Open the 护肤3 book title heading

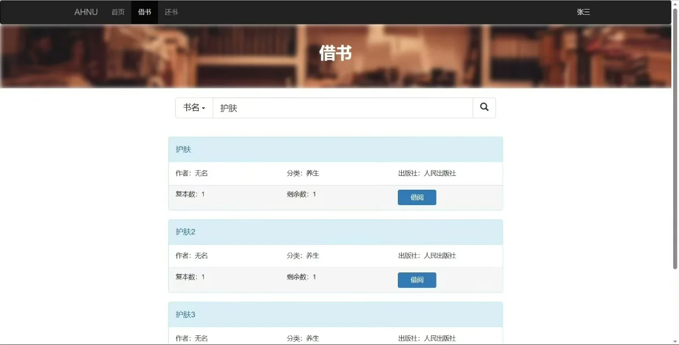(185, 314)
